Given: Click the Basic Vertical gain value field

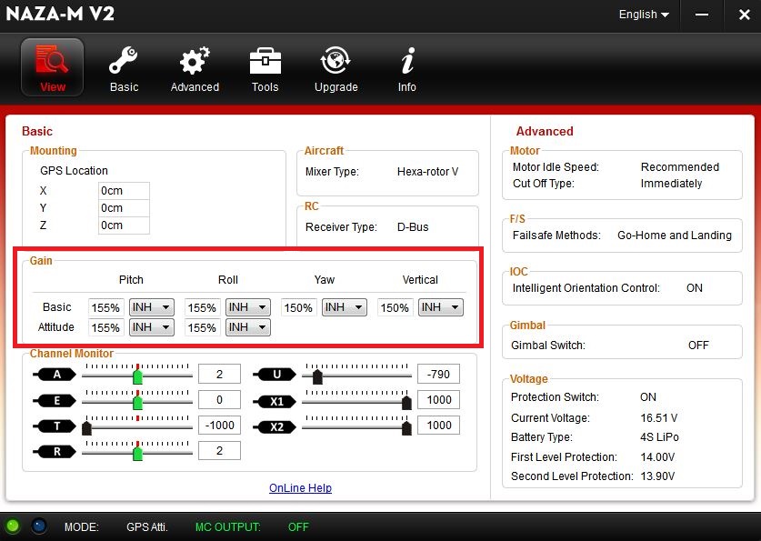Looking at the screenshot, I should click(x=396, y=307).
